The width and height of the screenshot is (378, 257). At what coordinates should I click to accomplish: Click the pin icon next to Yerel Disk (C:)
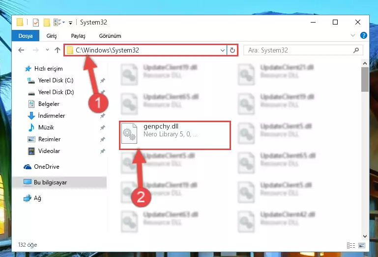click(x=103, y=80)
